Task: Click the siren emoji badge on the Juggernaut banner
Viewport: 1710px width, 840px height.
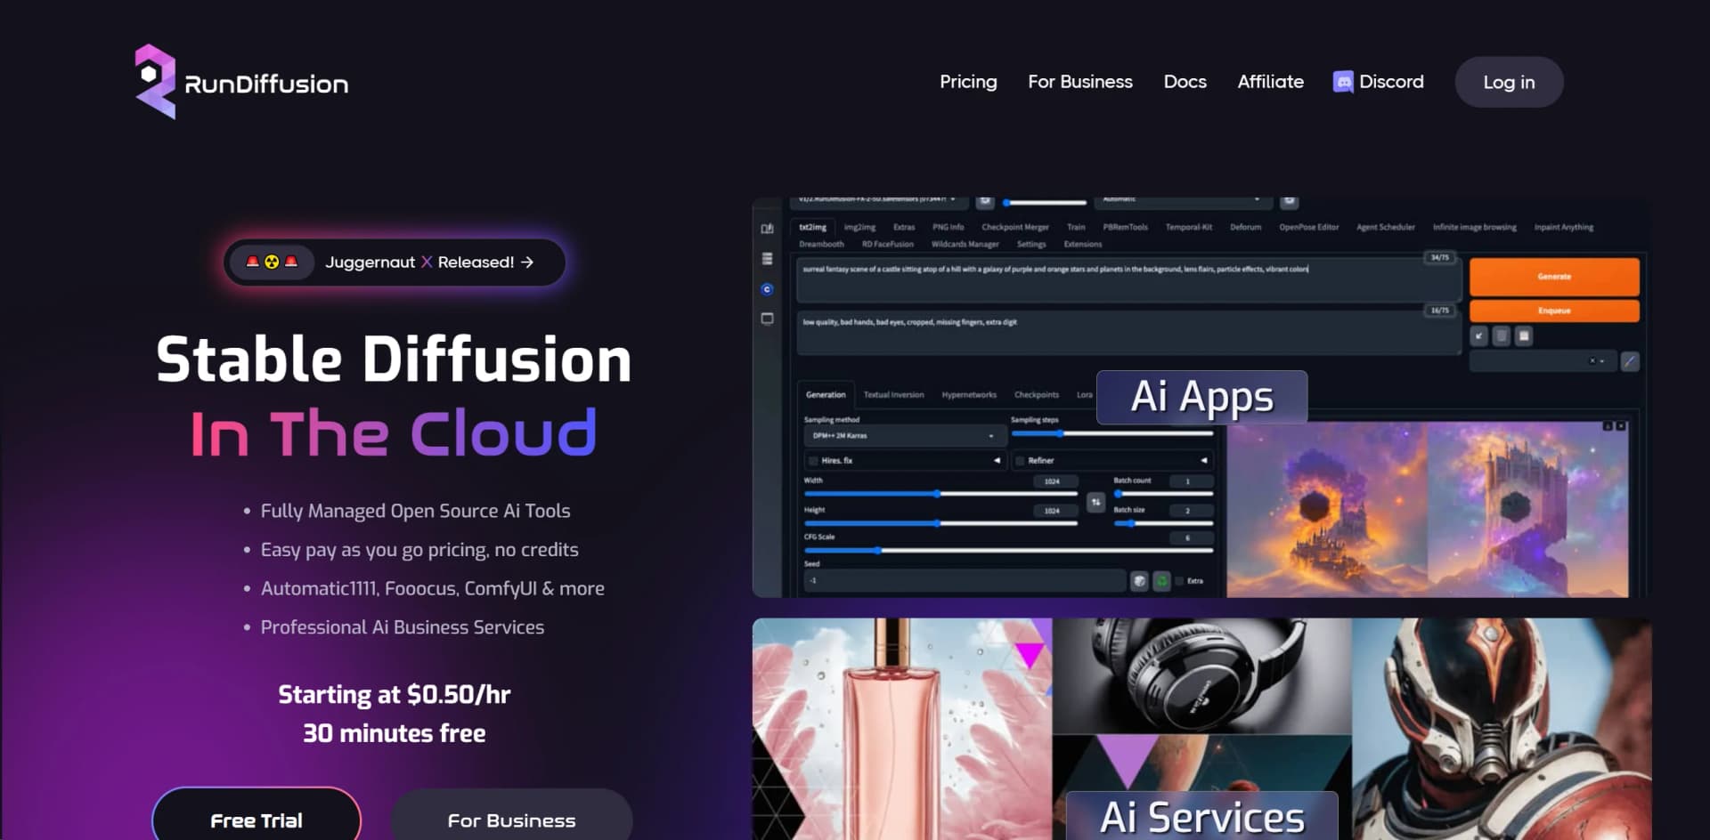Action: [272, 262]
